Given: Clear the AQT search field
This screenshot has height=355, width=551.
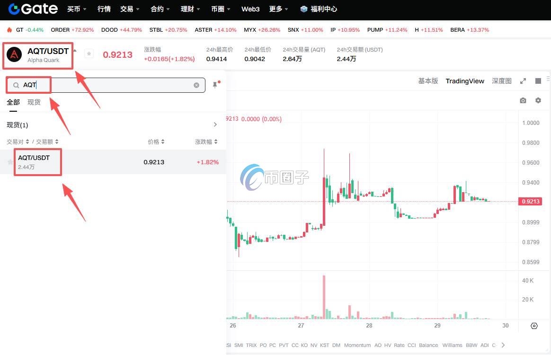Looking at the screenshot, I should point(196,85).
